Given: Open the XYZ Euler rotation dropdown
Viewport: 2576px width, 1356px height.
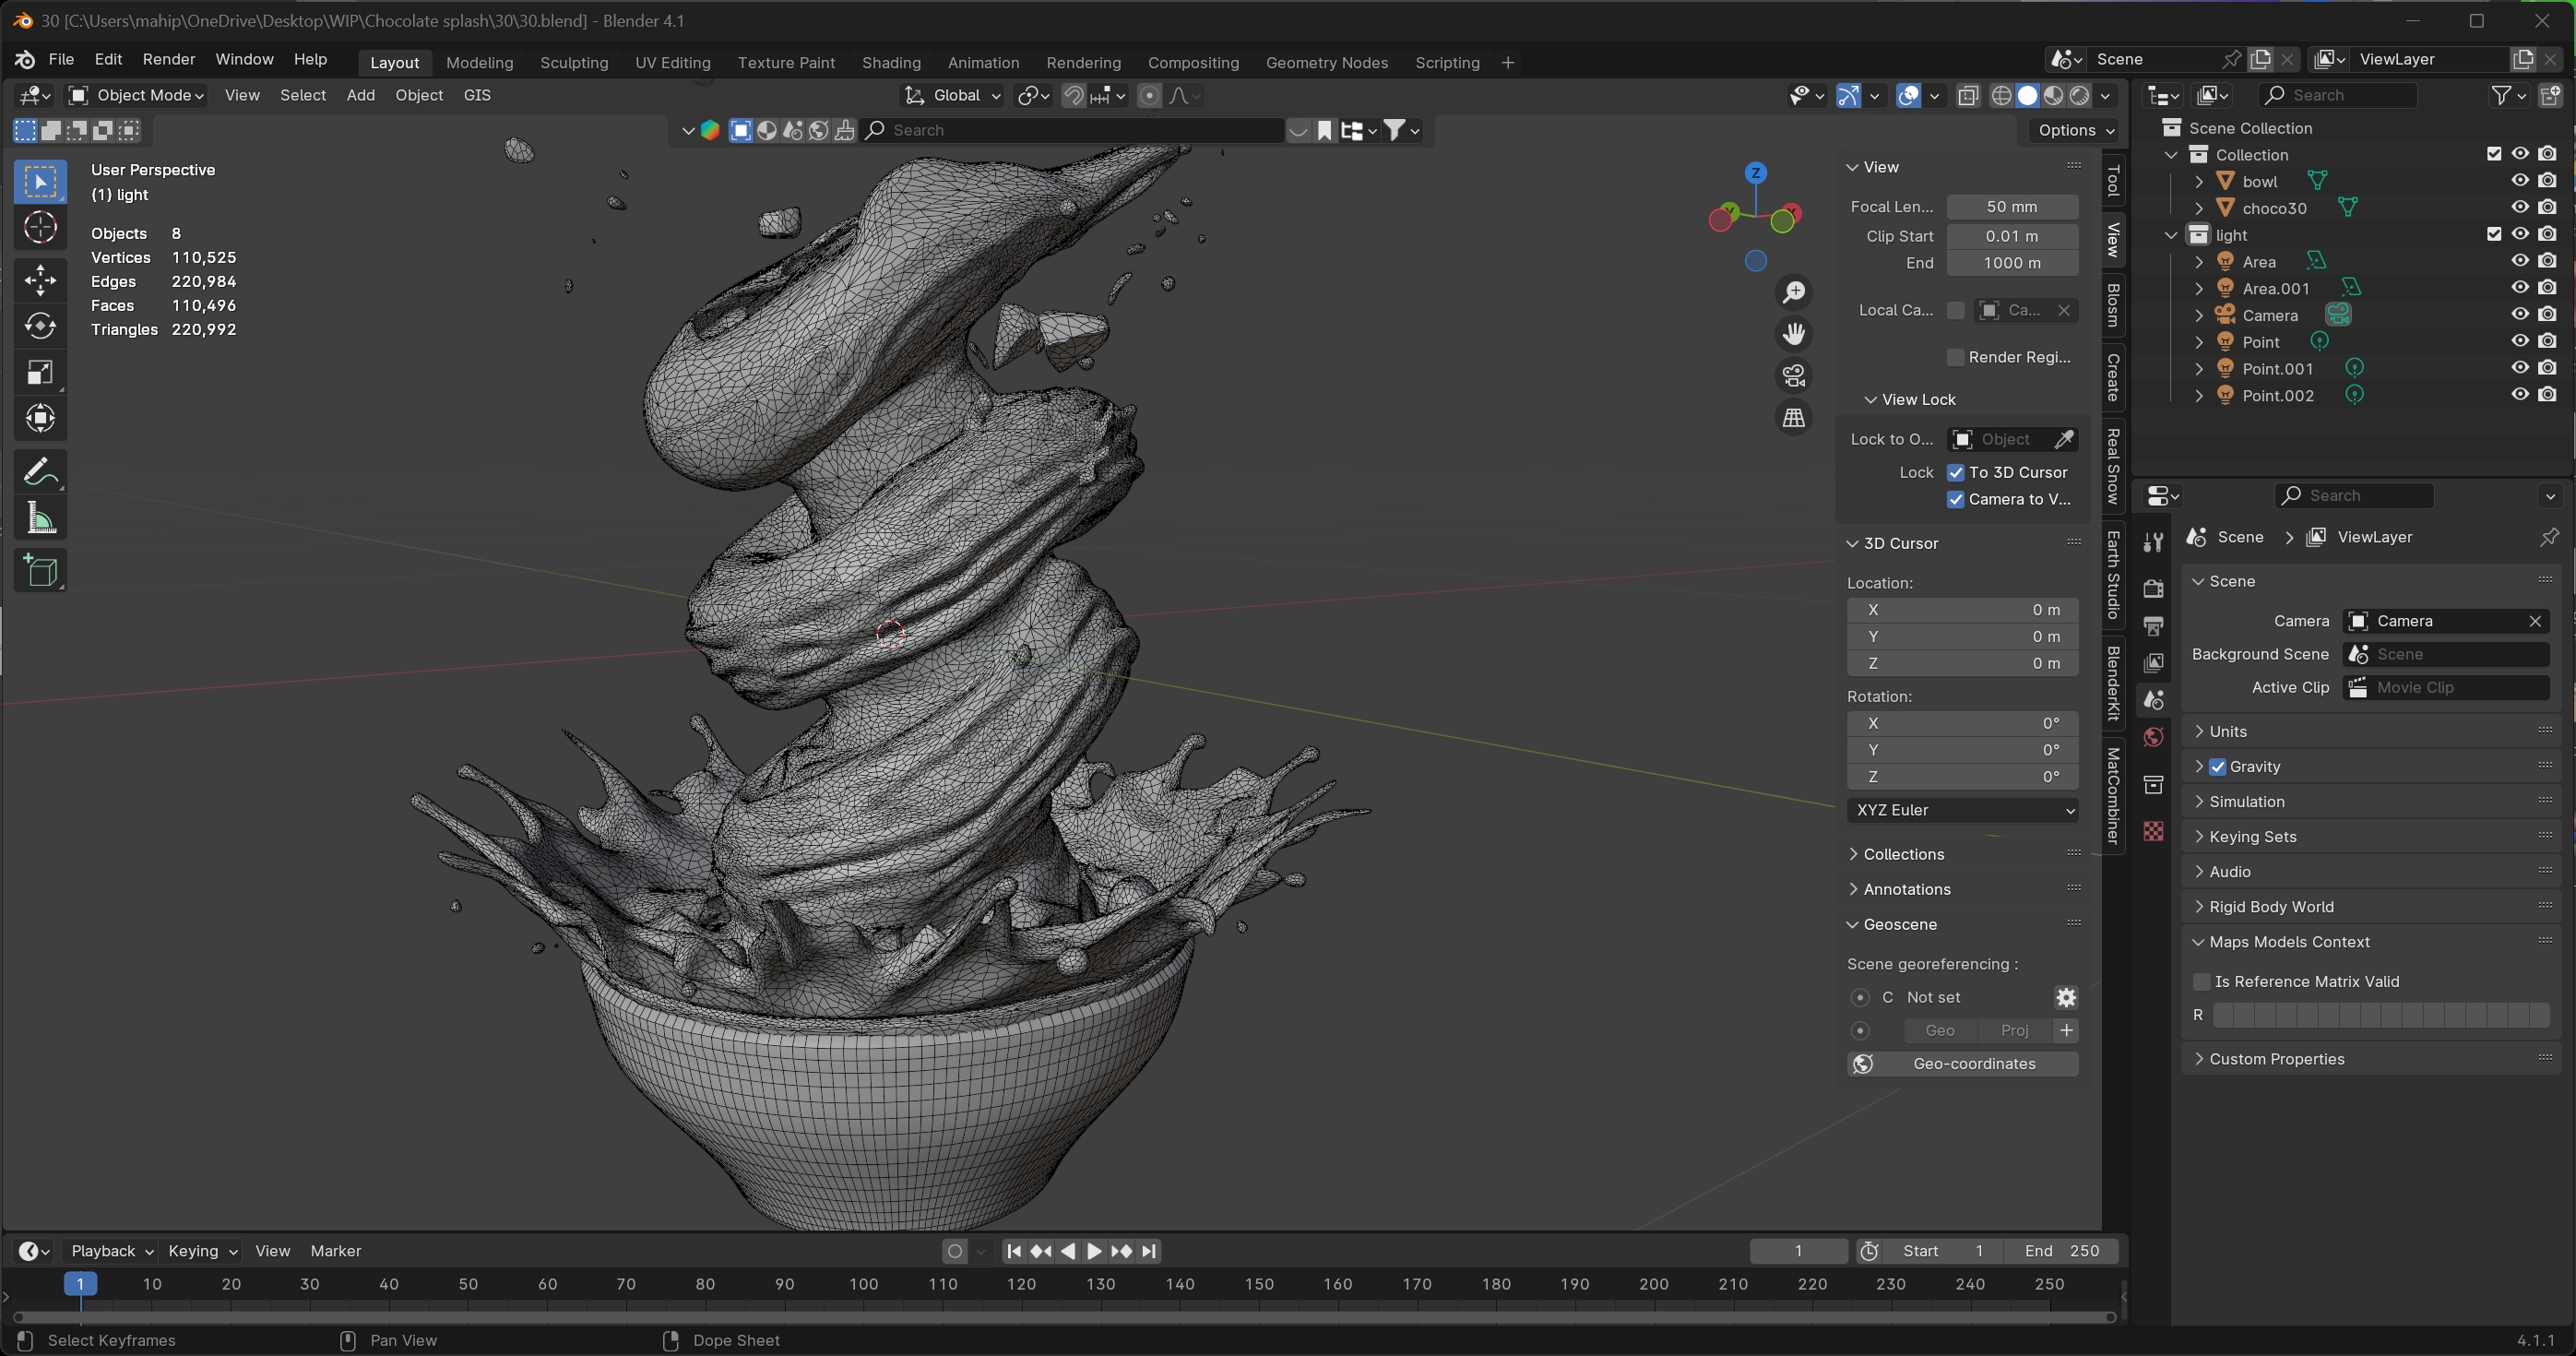Looking at the screenshot, I should 1962,810.
